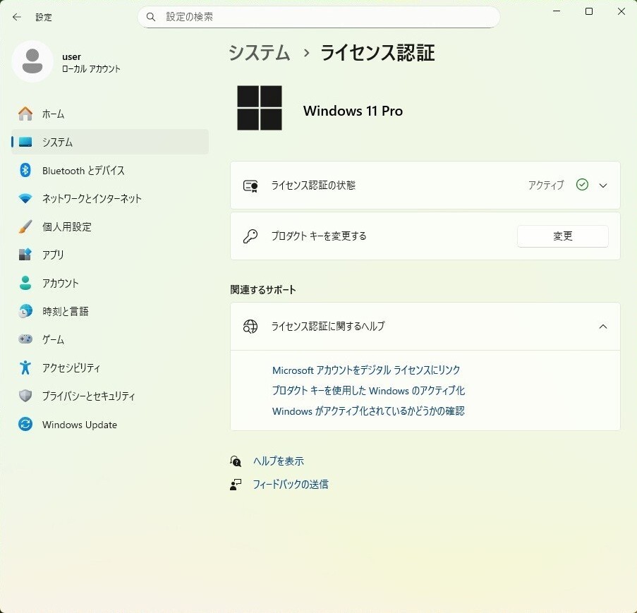Go back with the arrow button
The height and width of the screenshot is (613, 637).
[x=17, y=17]
